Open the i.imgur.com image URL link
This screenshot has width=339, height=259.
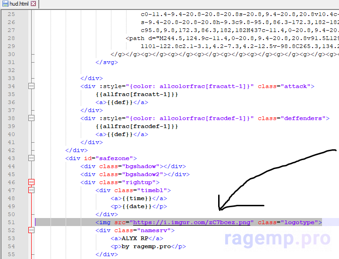coord(192,222)
